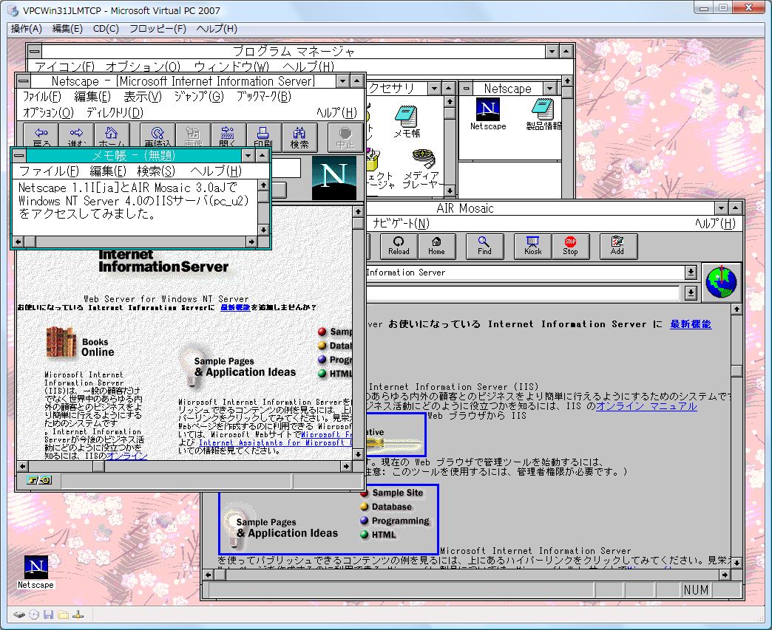Click the network adapter icon in the Virtual PC status bar

point(78,614)
